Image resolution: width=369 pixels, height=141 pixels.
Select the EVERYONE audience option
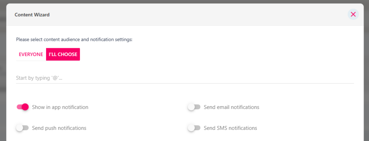tap(31, 54)
